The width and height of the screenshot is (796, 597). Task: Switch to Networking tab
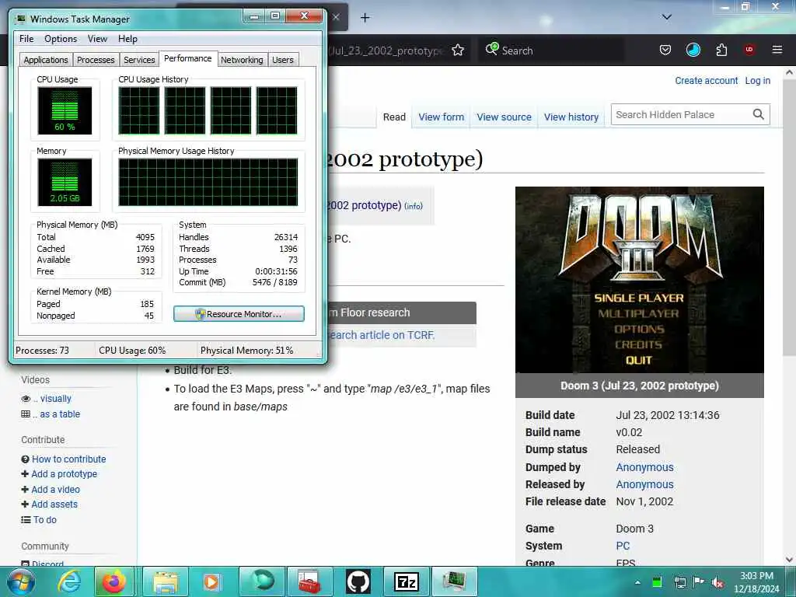click(242, 60)
